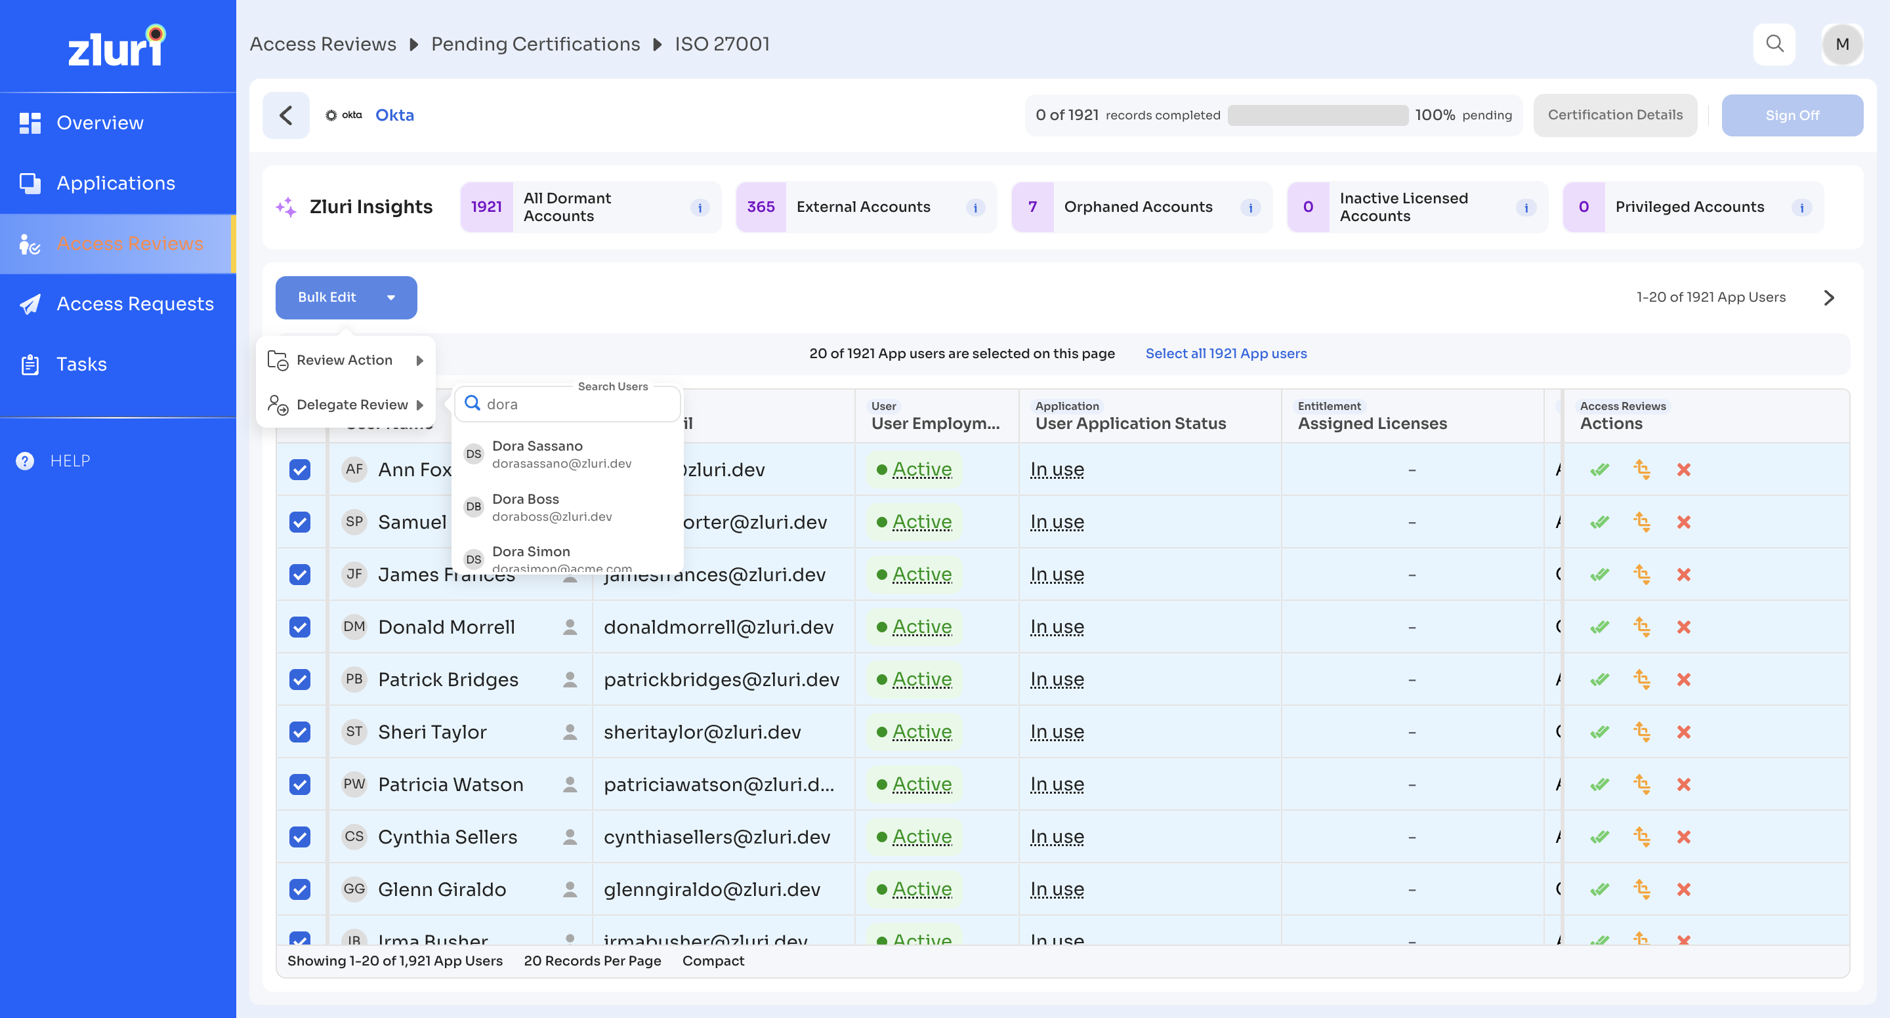Click info icon on External Accounts card
Viewport: 1890px width, 1018px height.
(x=975, y=207)
